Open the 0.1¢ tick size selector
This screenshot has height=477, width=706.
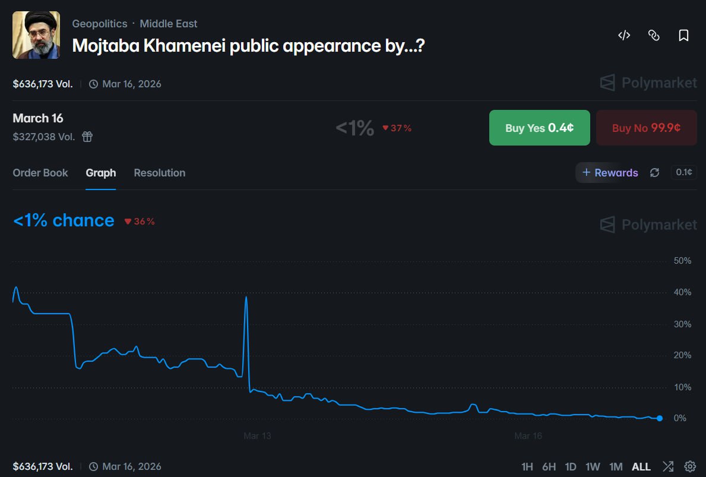point(683,172)
